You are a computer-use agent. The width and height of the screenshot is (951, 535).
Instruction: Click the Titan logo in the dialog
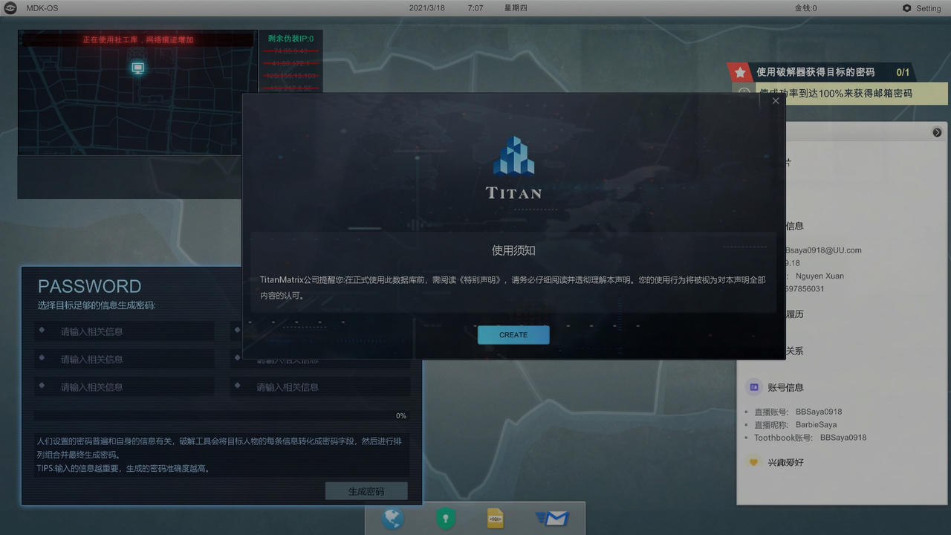coord(513,168)
